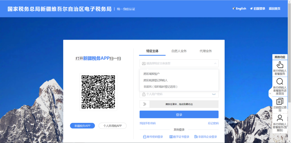Viewport: 291px width, 143px height.
Task: Choose 非居民企业登录 method
Action: pyautogui.click(x=206, y=137)
